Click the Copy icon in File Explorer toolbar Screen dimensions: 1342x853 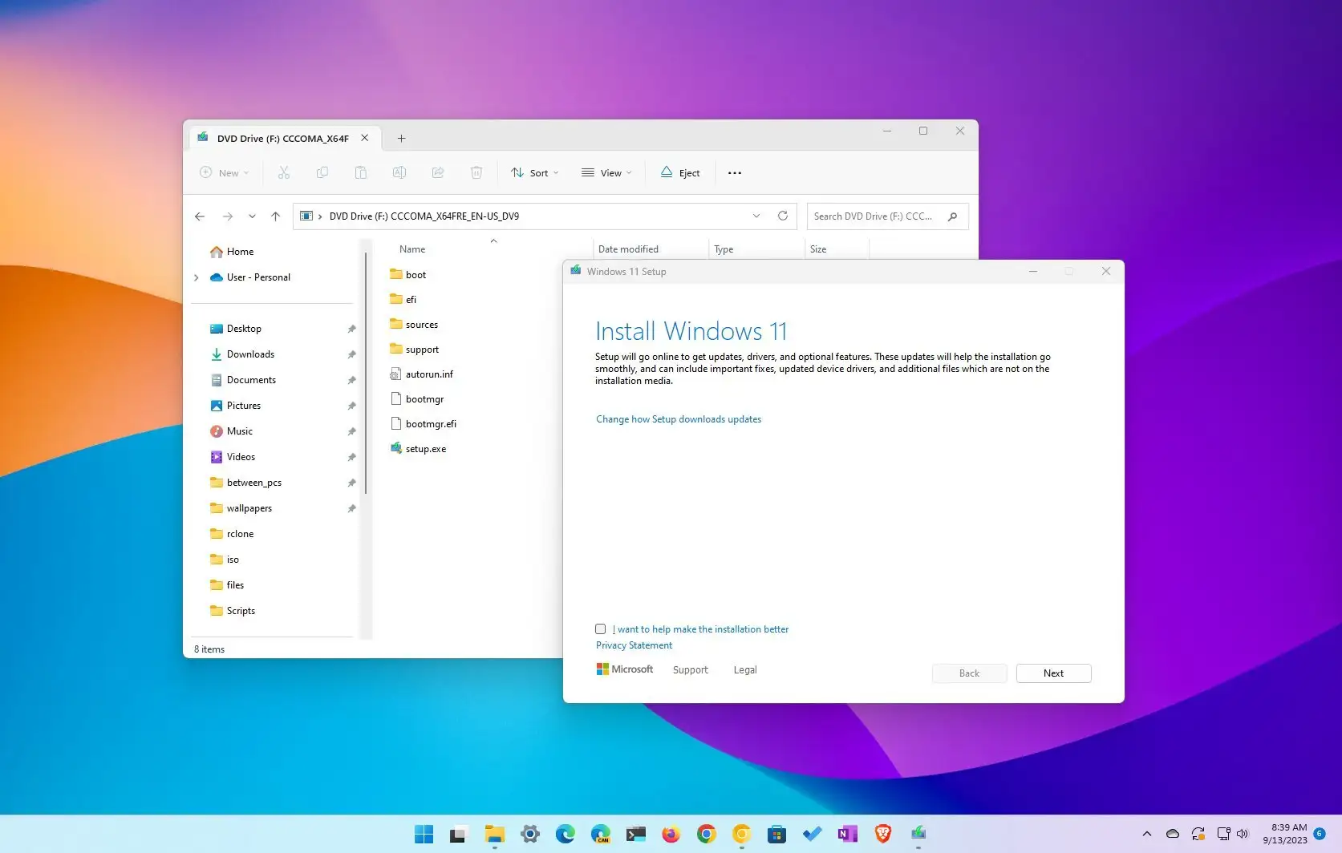322,172
